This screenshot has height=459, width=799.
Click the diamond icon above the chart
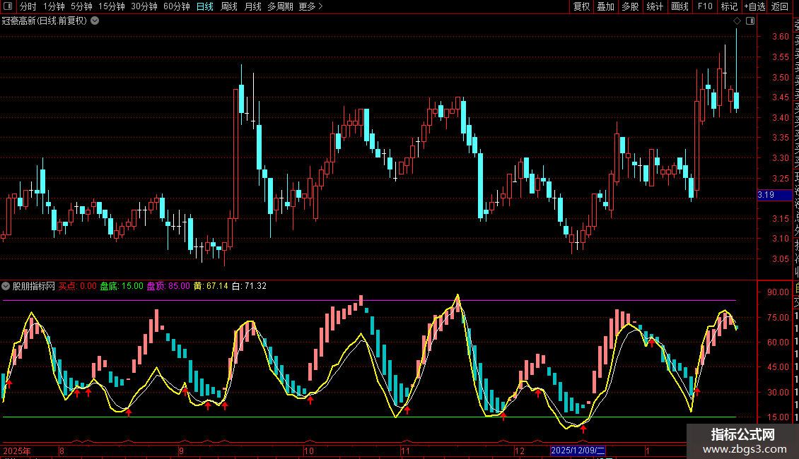coord(737,21)
